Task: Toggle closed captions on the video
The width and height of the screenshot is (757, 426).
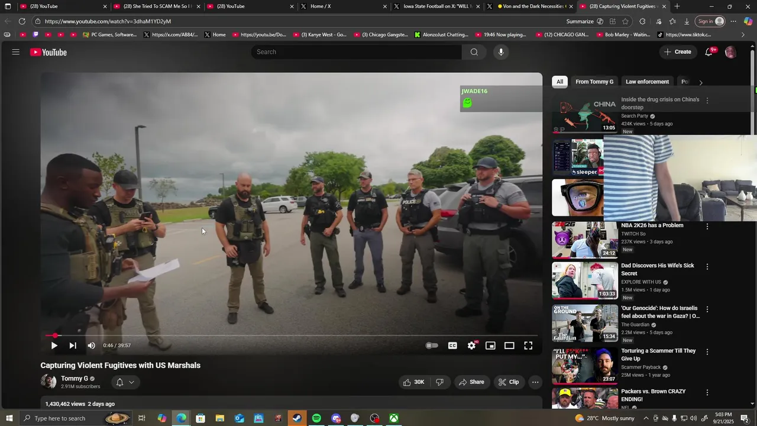Action: click(x=452, y=346)
